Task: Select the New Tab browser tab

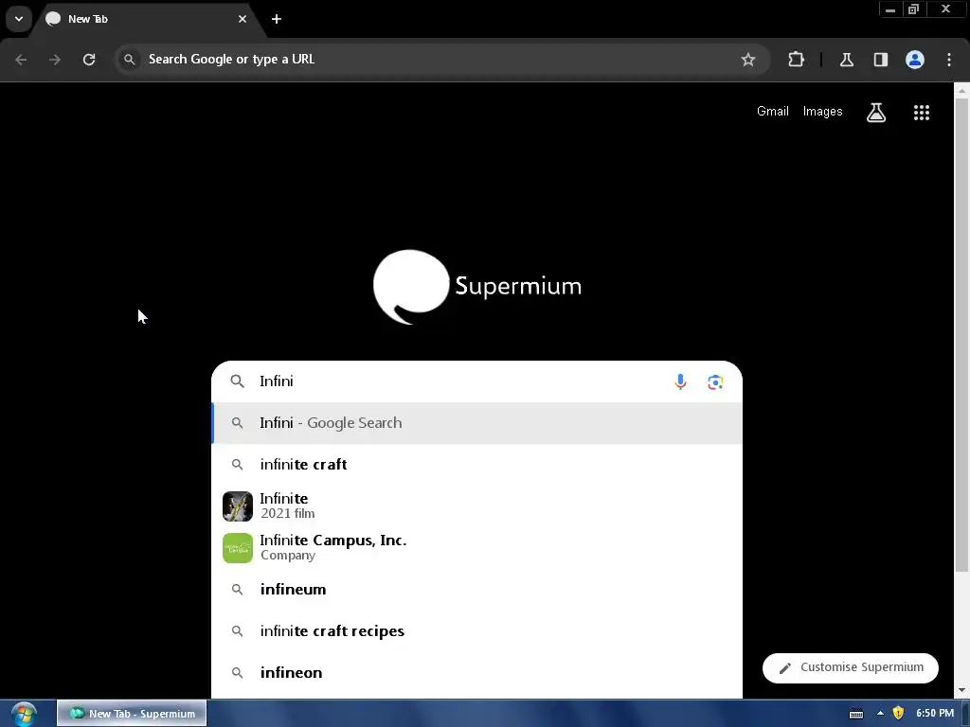Action: point(145,19)
